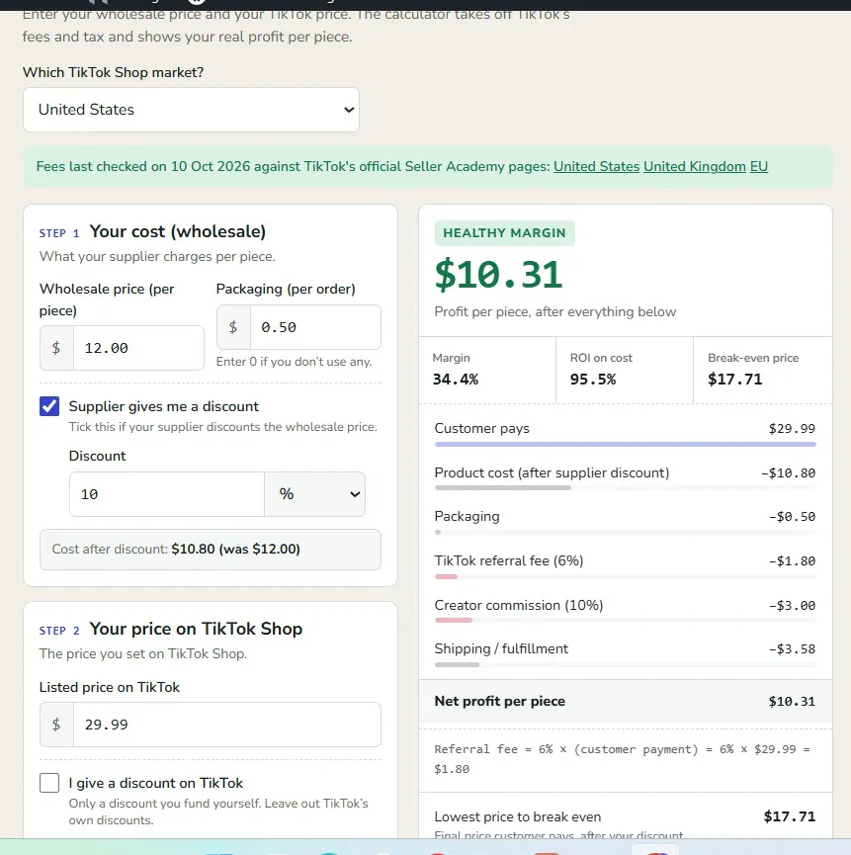Click the 'Shipping / fulfillment' label
This screenshot has height=855, width=851.
tap(501, 648)
